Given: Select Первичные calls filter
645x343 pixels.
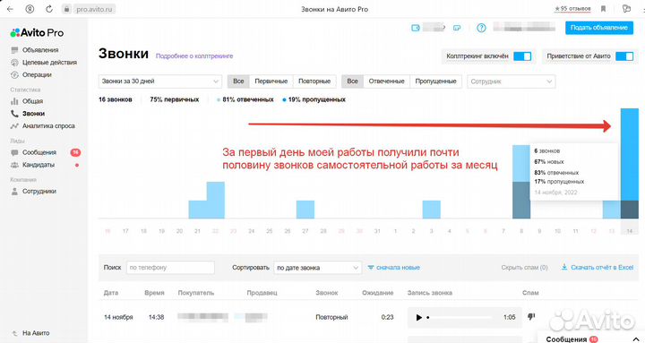Looking at the screenshot, I should 271,81.
